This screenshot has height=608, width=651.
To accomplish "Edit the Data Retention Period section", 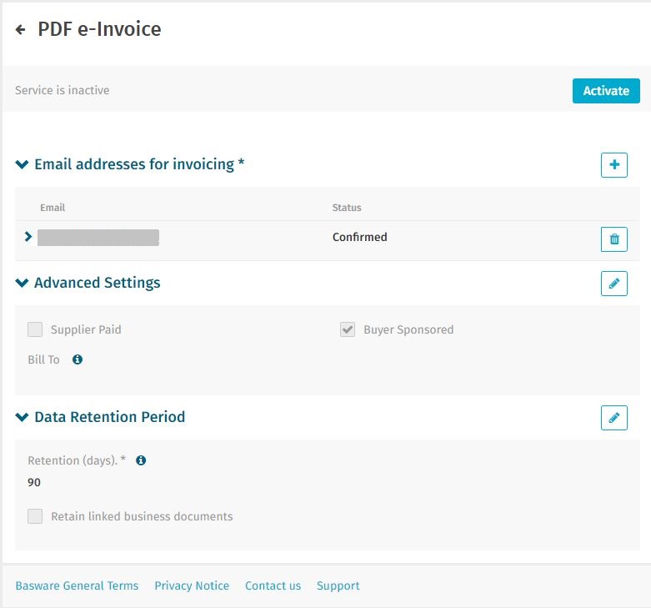I will (x=613, y=417).
